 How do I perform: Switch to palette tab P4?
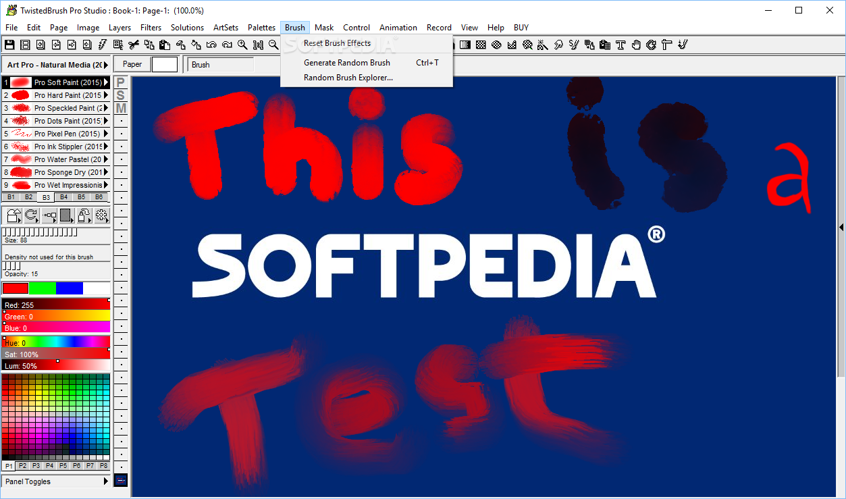click(x=49, y=466)
